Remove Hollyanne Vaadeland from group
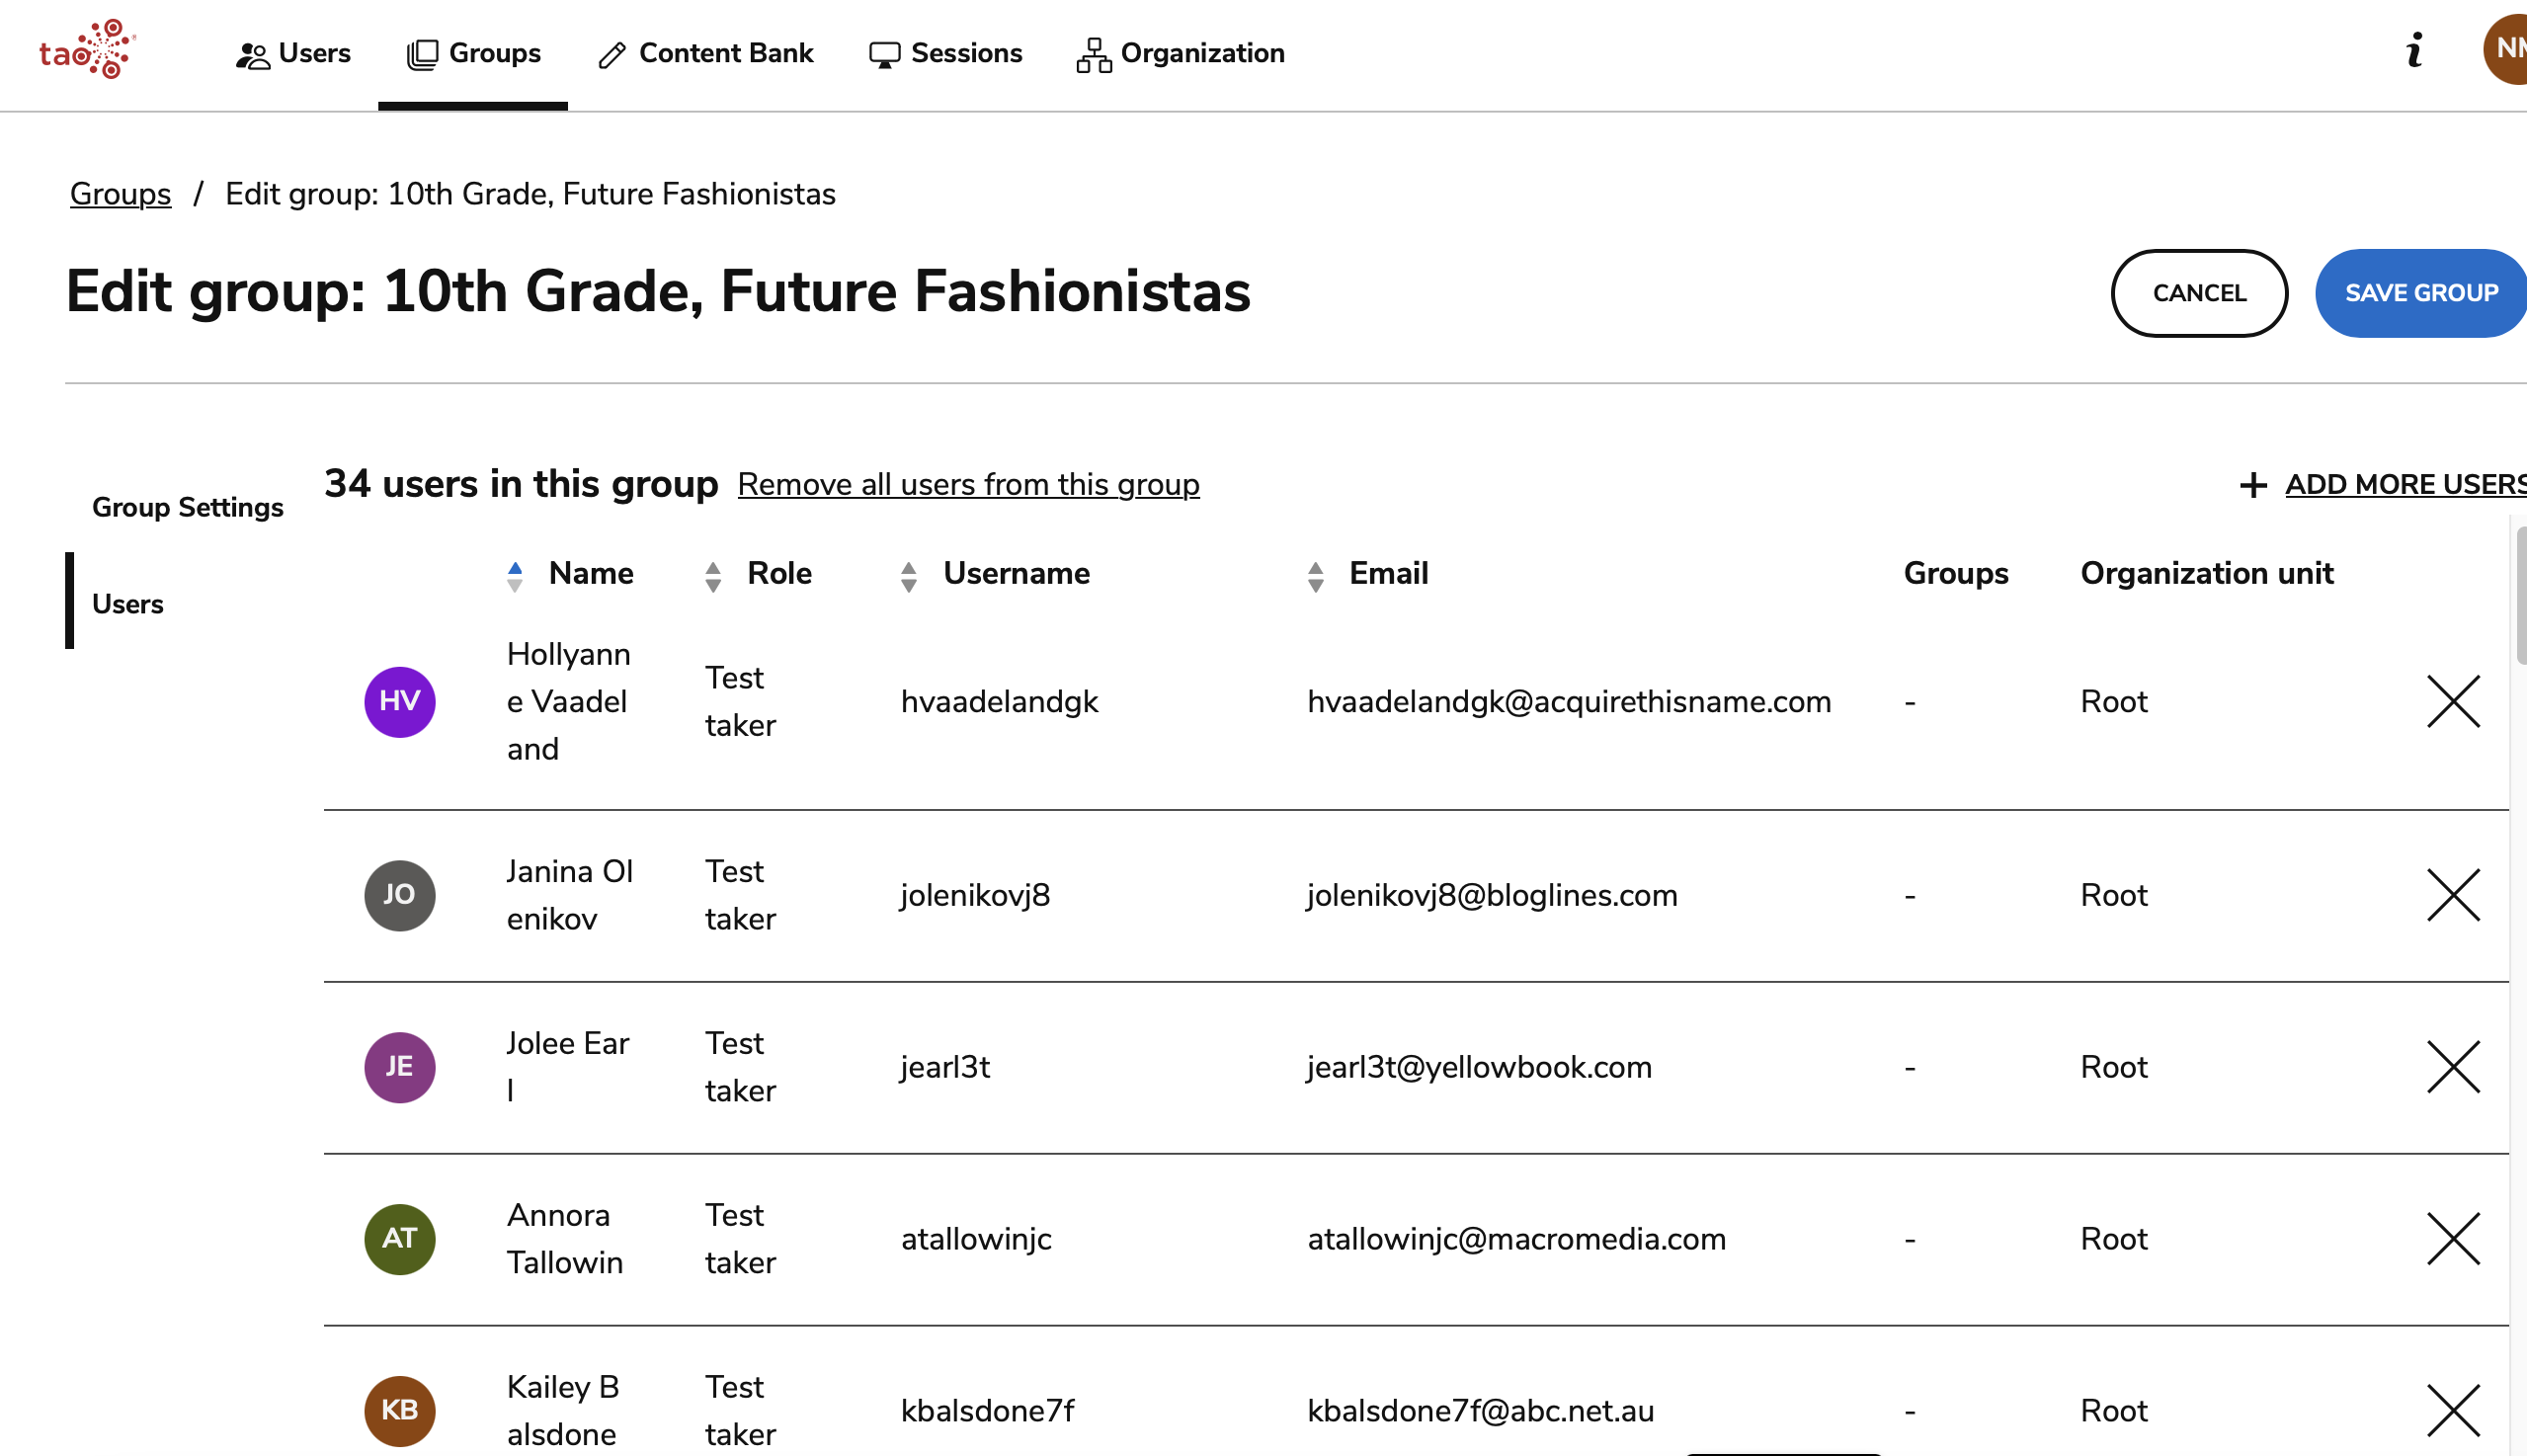 point(2454,701)
